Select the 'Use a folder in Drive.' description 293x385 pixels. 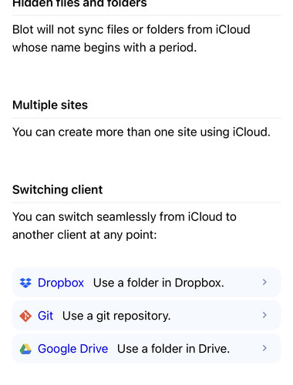173,349
